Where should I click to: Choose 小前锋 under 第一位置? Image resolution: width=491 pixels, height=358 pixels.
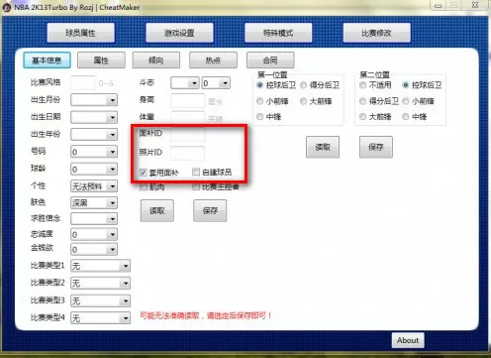(259, 101)
